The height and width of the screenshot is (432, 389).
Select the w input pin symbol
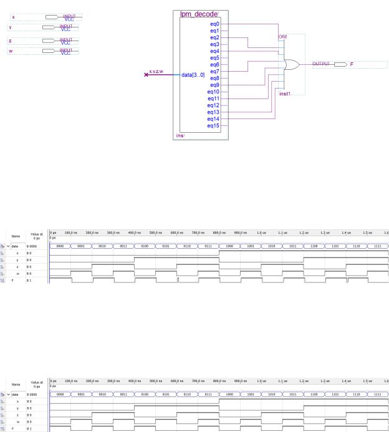pyautogui.click(x=49, y=51)
